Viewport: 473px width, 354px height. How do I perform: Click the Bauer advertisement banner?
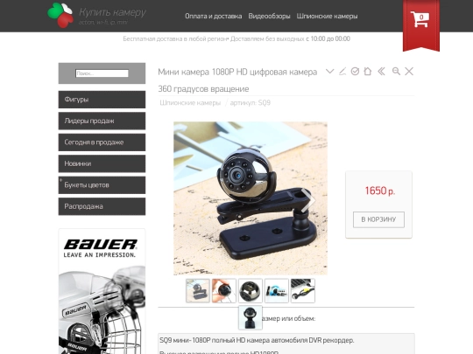pyautogui.click(x=102, y=291)
